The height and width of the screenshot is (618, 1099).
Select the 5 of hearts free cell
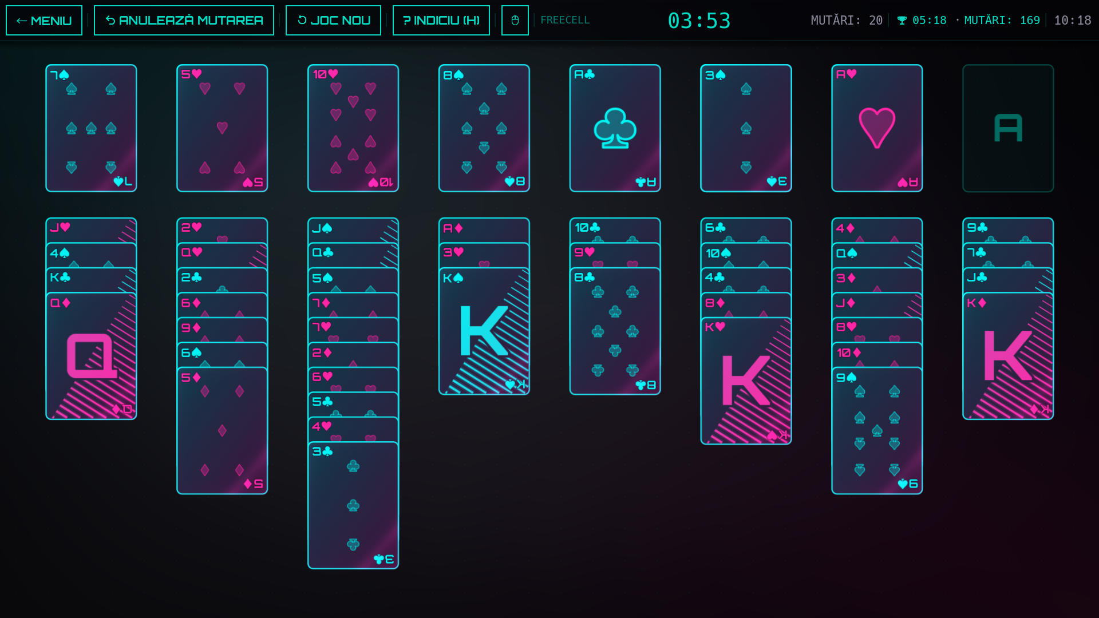click(x=222, y=128)
